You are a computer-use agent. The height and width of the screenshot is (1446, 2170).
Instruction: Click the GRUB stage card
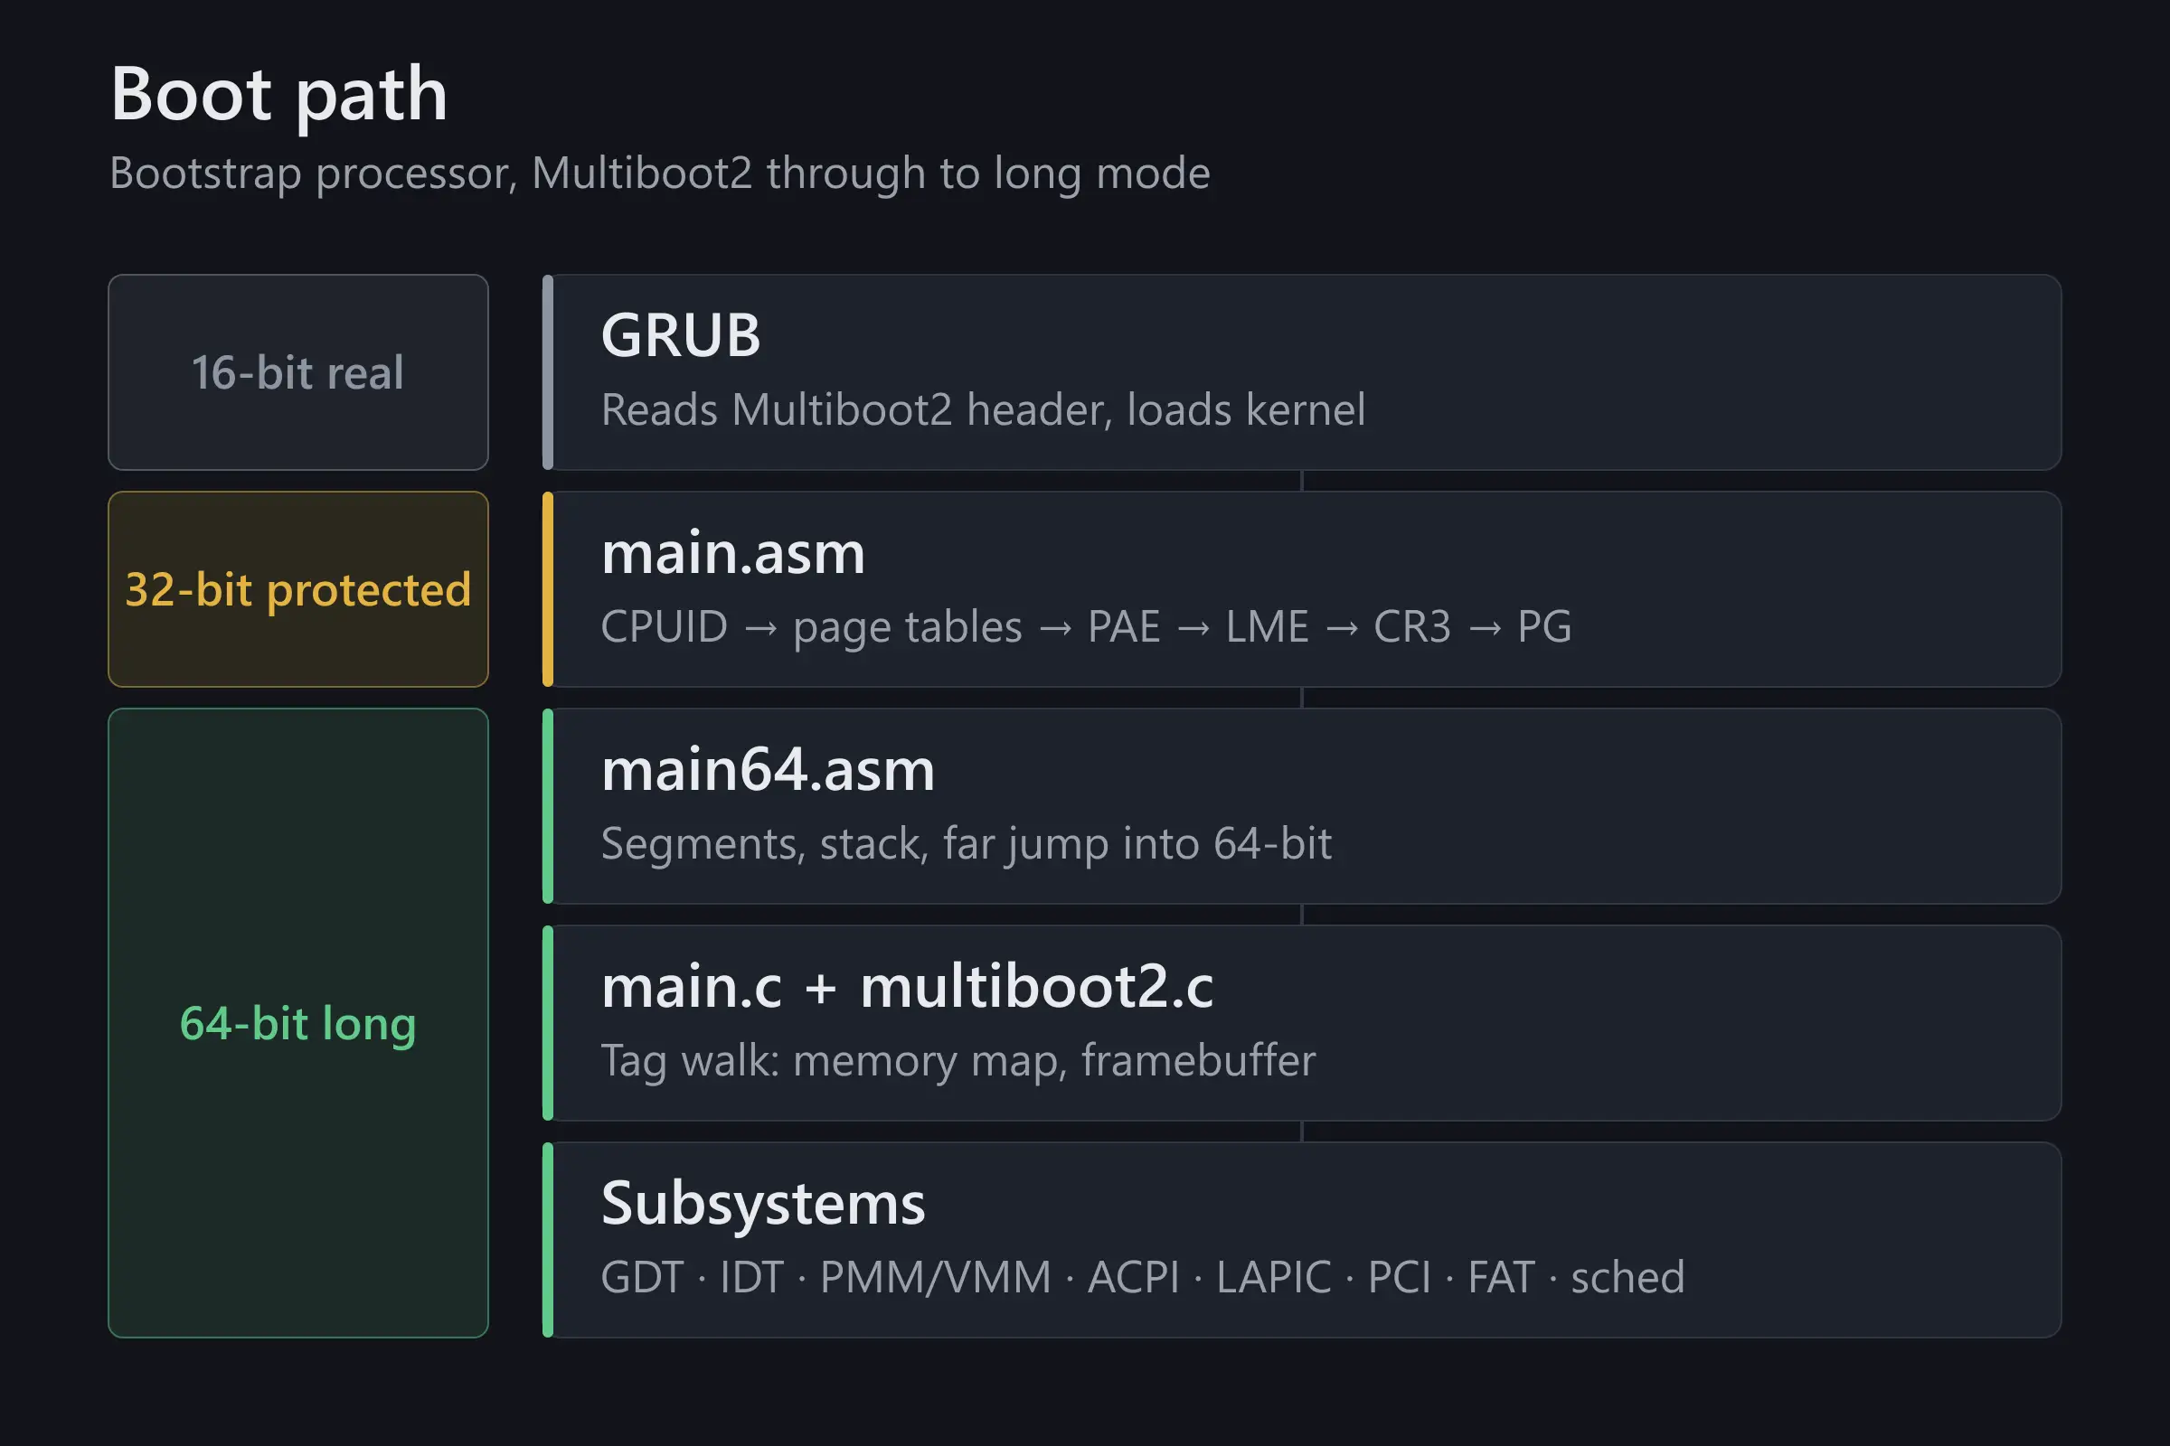point(1302,372)
